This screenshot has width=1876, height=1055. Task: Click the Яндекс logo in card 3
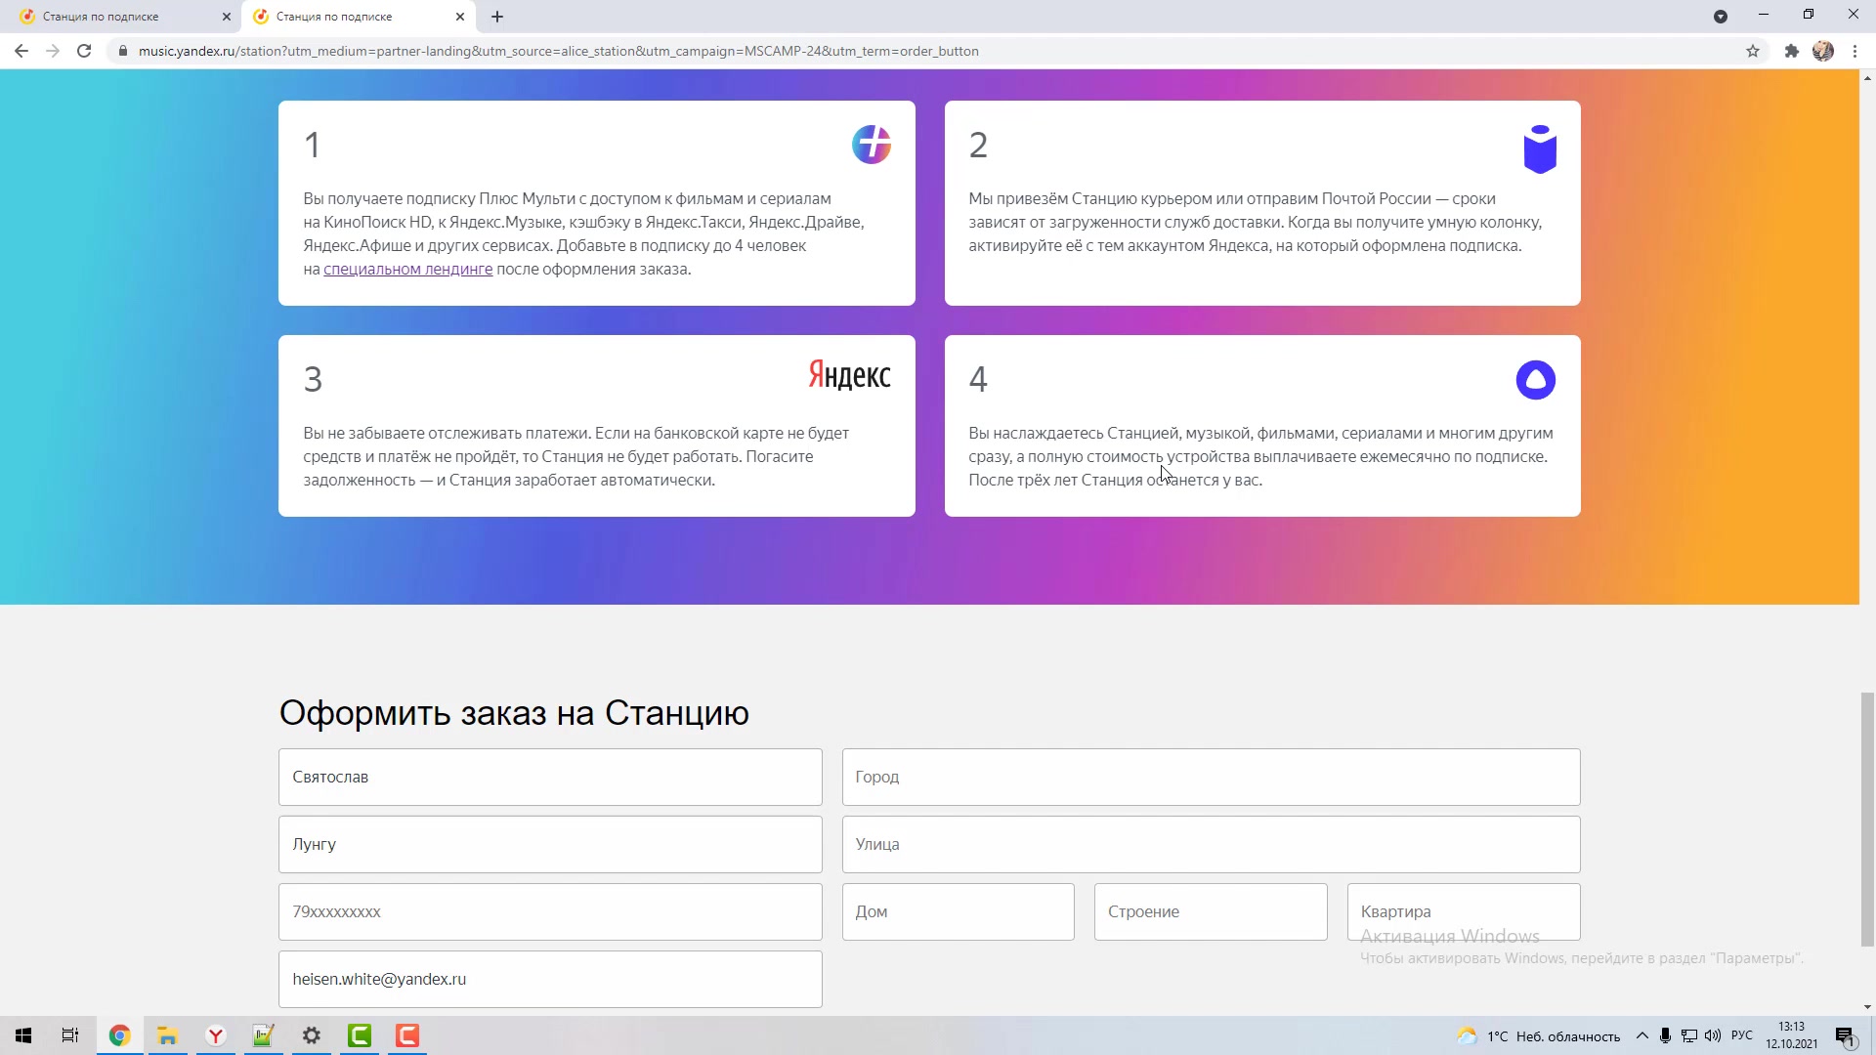point(849,375)
